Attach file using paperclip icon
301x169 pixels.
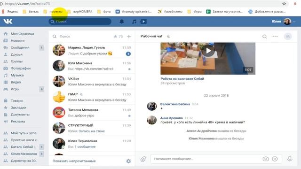pos(143,159)
